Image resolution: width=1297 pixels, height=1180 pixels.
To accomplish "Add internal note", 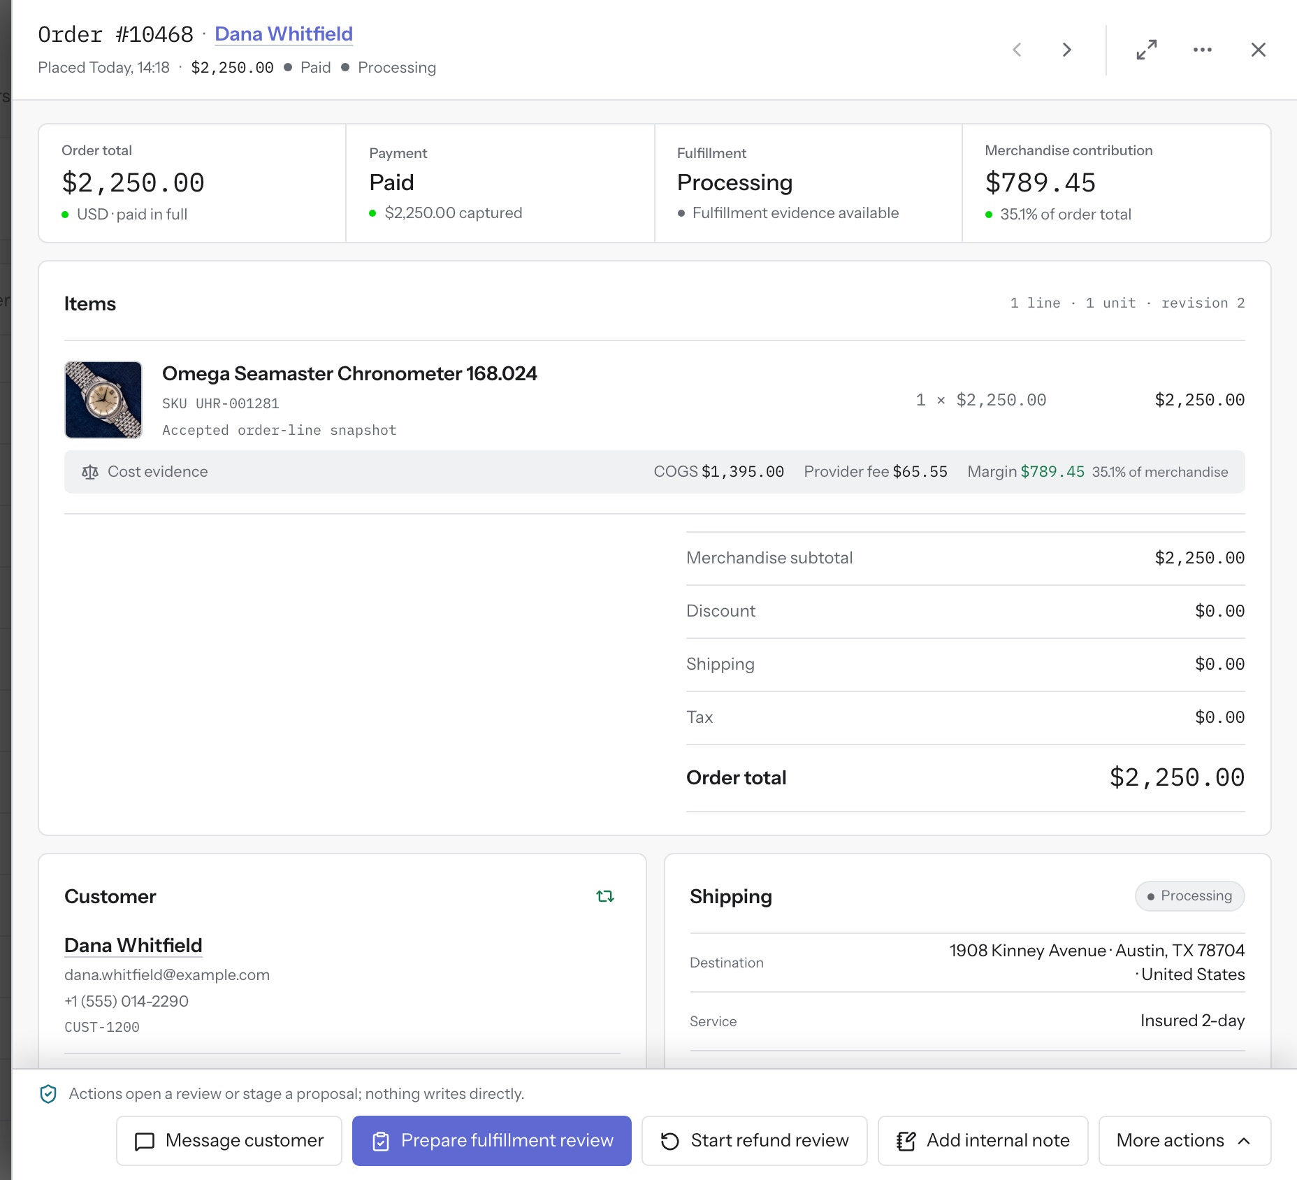I will 983,1141.
